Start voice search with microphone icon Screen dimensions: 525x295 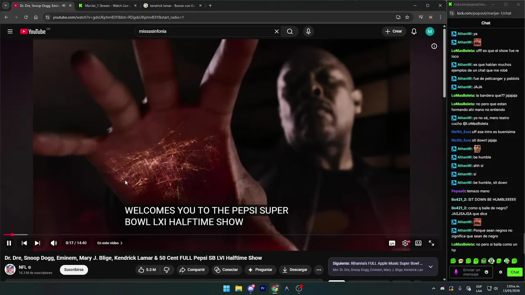tap(308, 32)
